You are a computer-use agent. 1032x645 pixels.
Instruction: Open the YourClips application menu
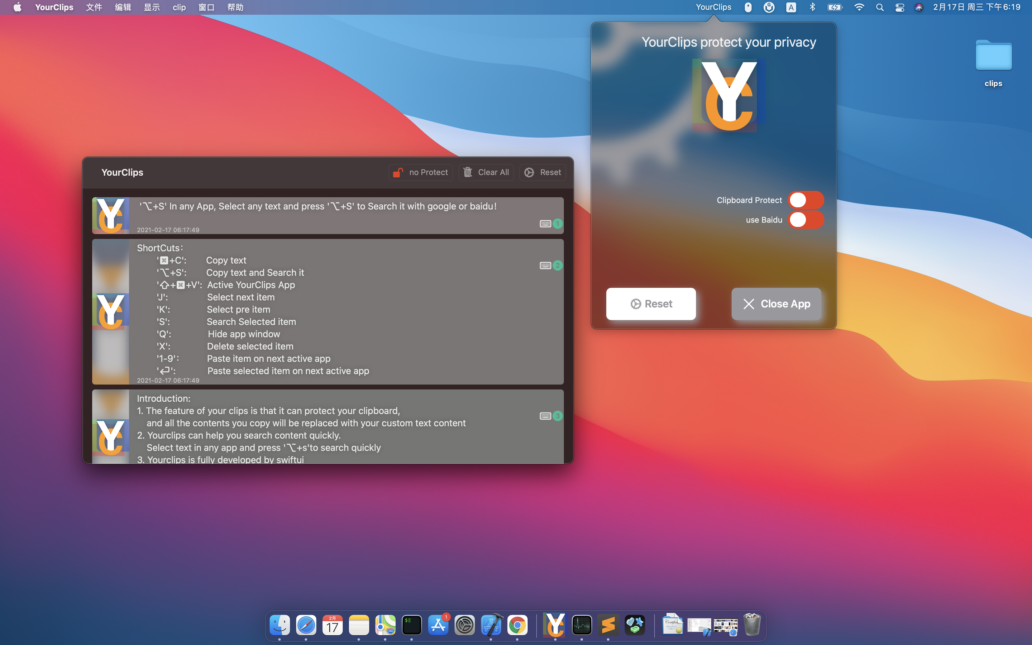point(54,7)
